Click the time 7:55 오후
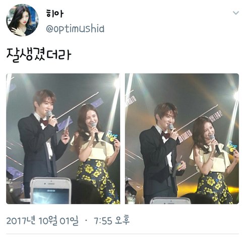 [x=112, y=220]
